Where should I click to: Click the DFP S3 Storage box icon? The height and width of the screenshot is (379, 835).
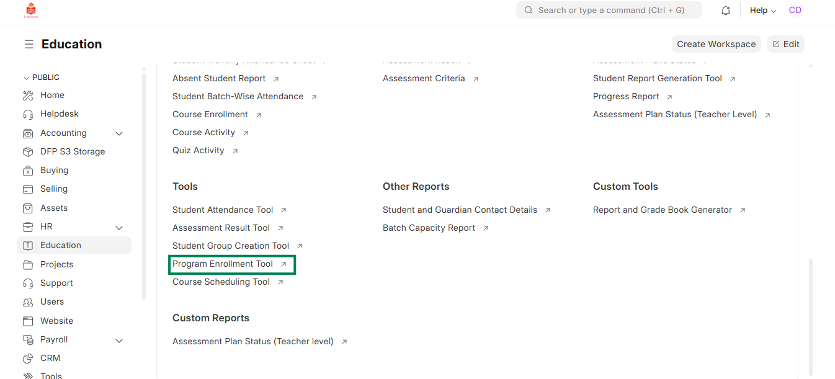28,152
